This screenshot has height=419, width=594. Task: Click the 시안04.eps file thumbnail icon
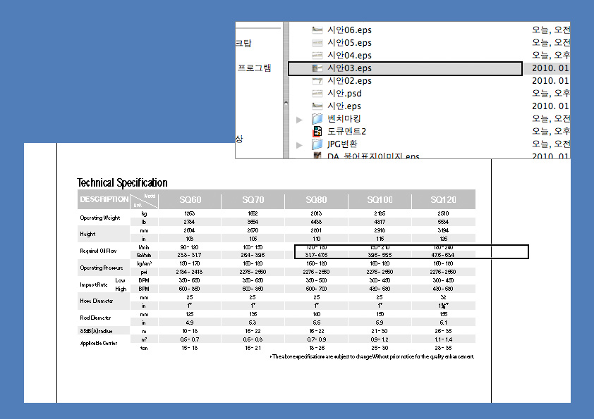point(317,56)
